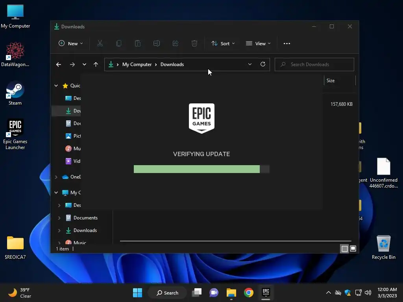Image resolution: width=403 pixels, height=302 pixels.
Task: Collapse the Quick access tree
Action: tap(56, 85)
